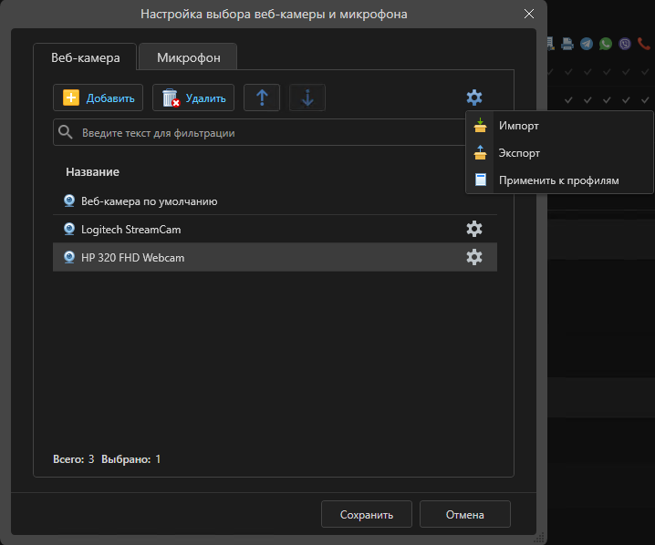Open settings gear for Logitech StreamCam

pos(474,229)
